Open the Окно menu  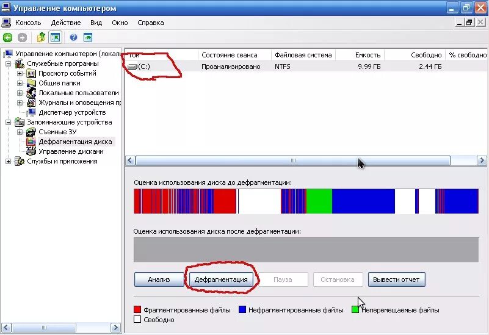pyautogui.click(x=120, y=23)
